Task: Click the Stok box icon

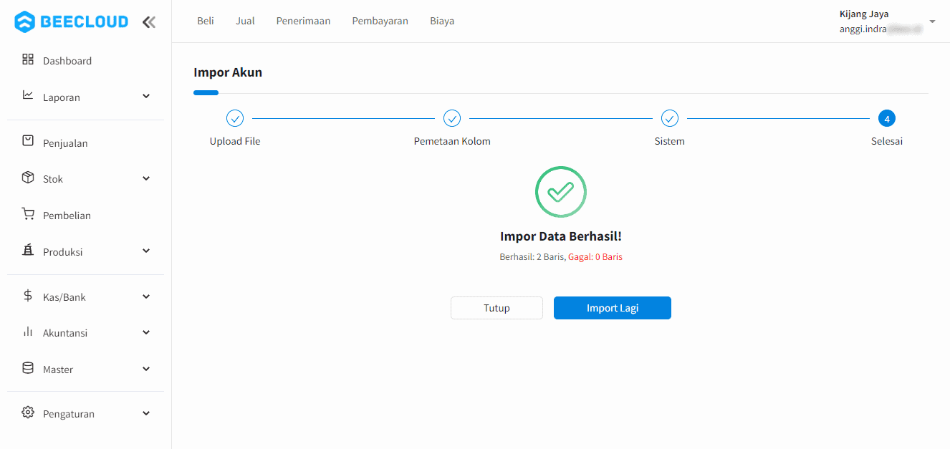Action: [28, 178]
